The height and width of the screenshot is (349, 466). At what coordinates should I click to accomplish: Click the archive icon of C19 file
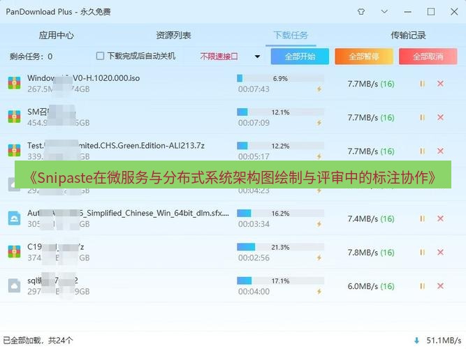click(x=14, y=251)
